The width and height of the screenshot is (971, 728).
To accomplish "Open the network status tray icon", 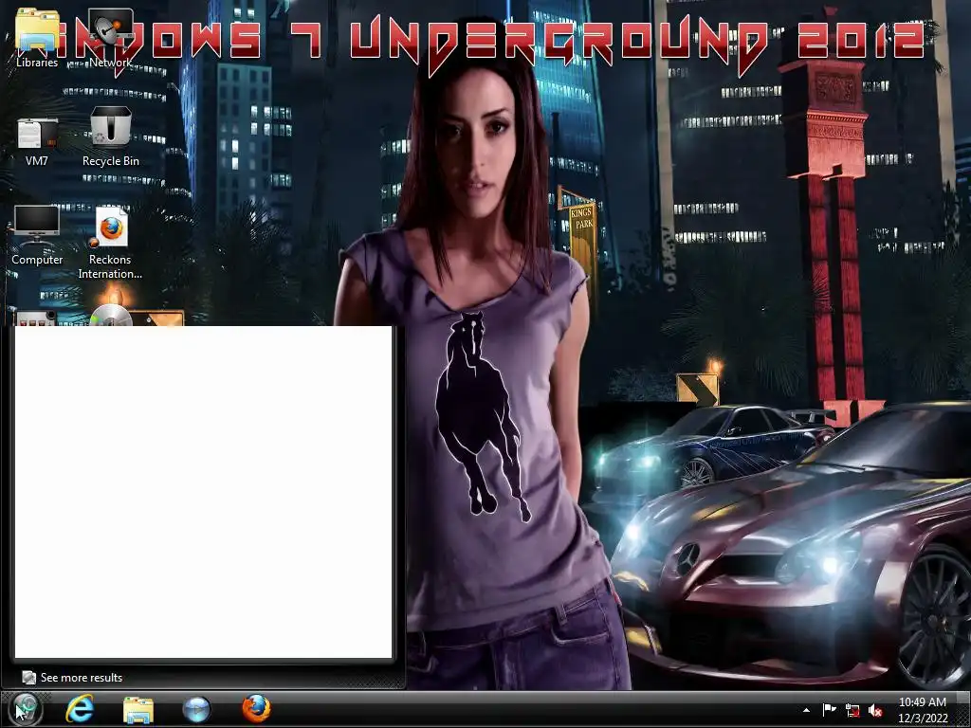I will (852, 711).
